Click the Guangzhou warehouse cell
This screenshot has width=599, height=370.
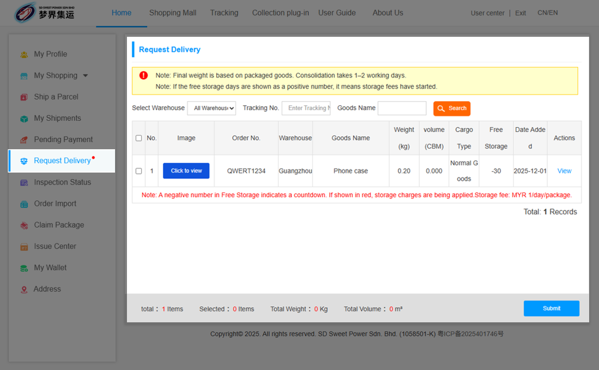[x=295, y=171]
